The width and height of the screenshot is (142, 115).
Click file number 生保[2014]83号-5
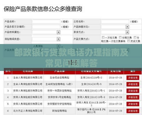pyautogui.click(x=91, y=84)
